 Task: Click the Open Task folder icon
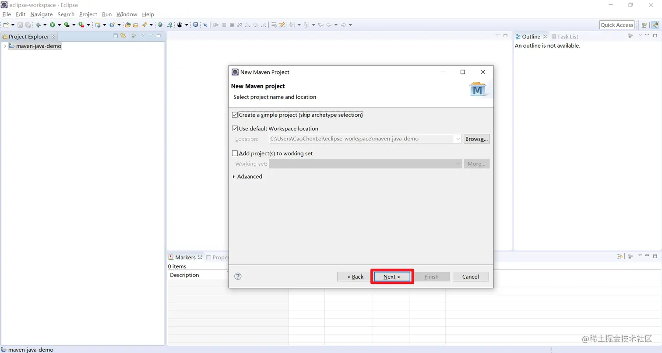[136, 25]
